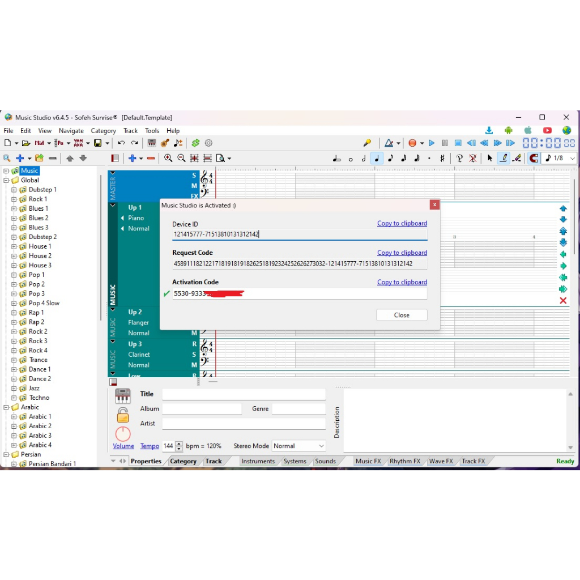Viewport: 580px width, 580px height.
Task: Toggle the eighth note duration button
Action: coord(390,159)
